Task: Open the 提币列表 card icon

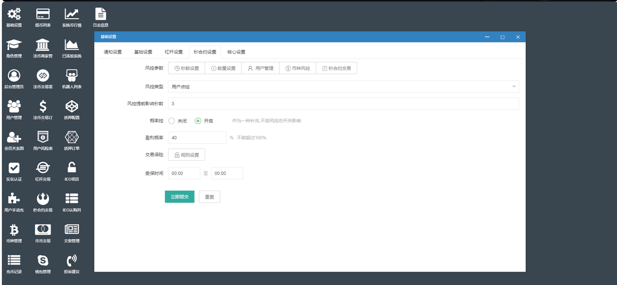Action: (43, 14)
